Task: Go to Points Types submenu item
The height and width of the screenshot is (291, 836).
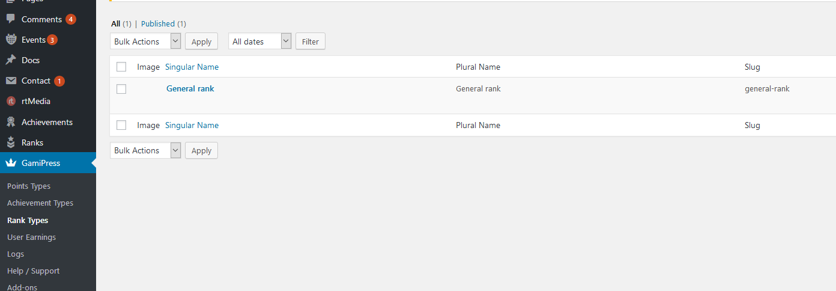Action: (29, 186)
